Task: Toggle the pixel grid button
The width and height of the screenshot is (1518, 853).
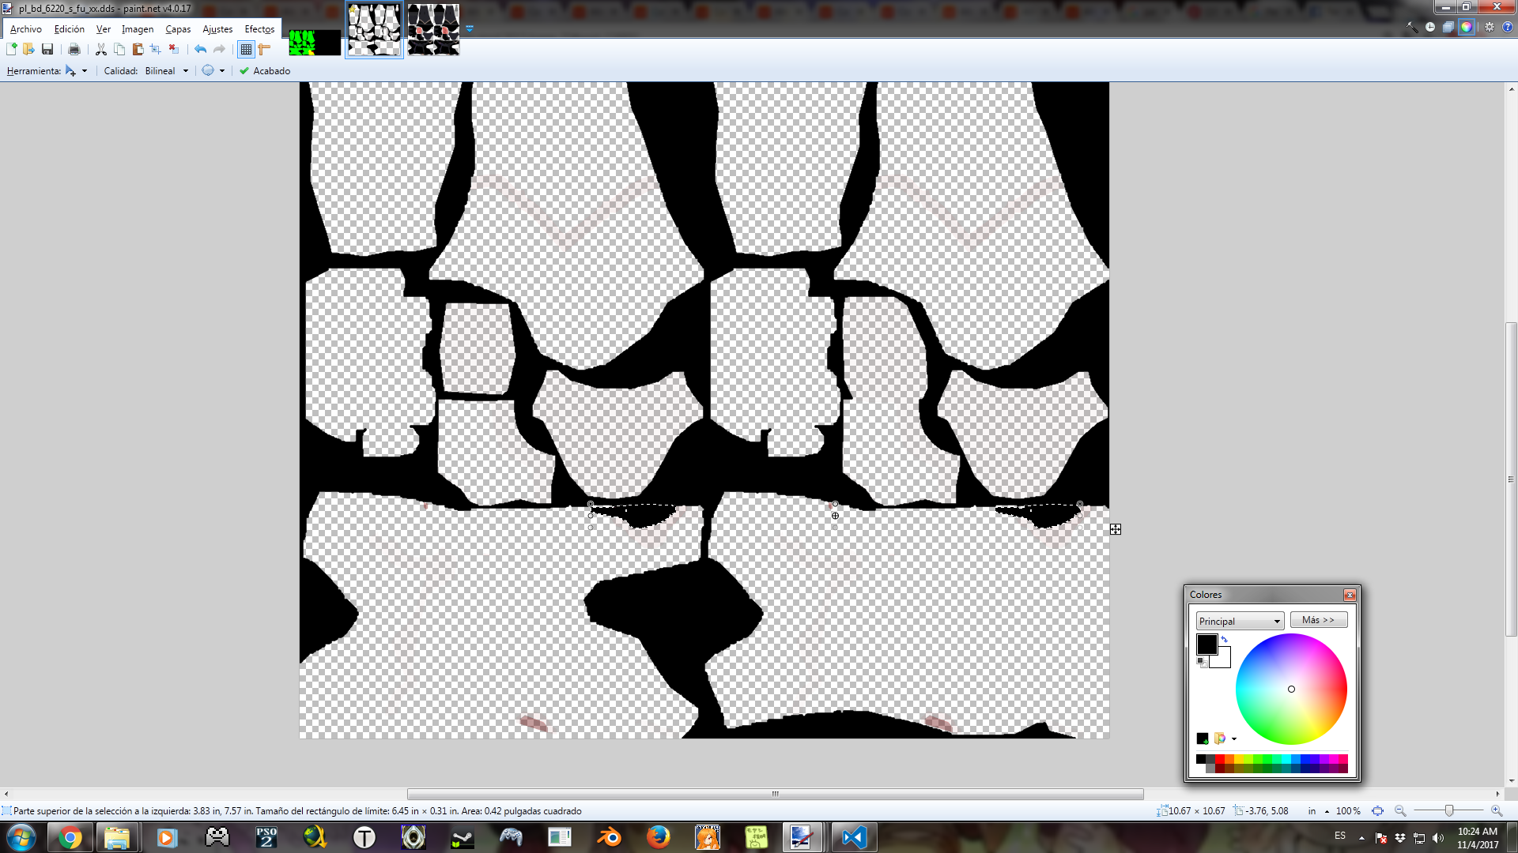Action: click(246, 49)
